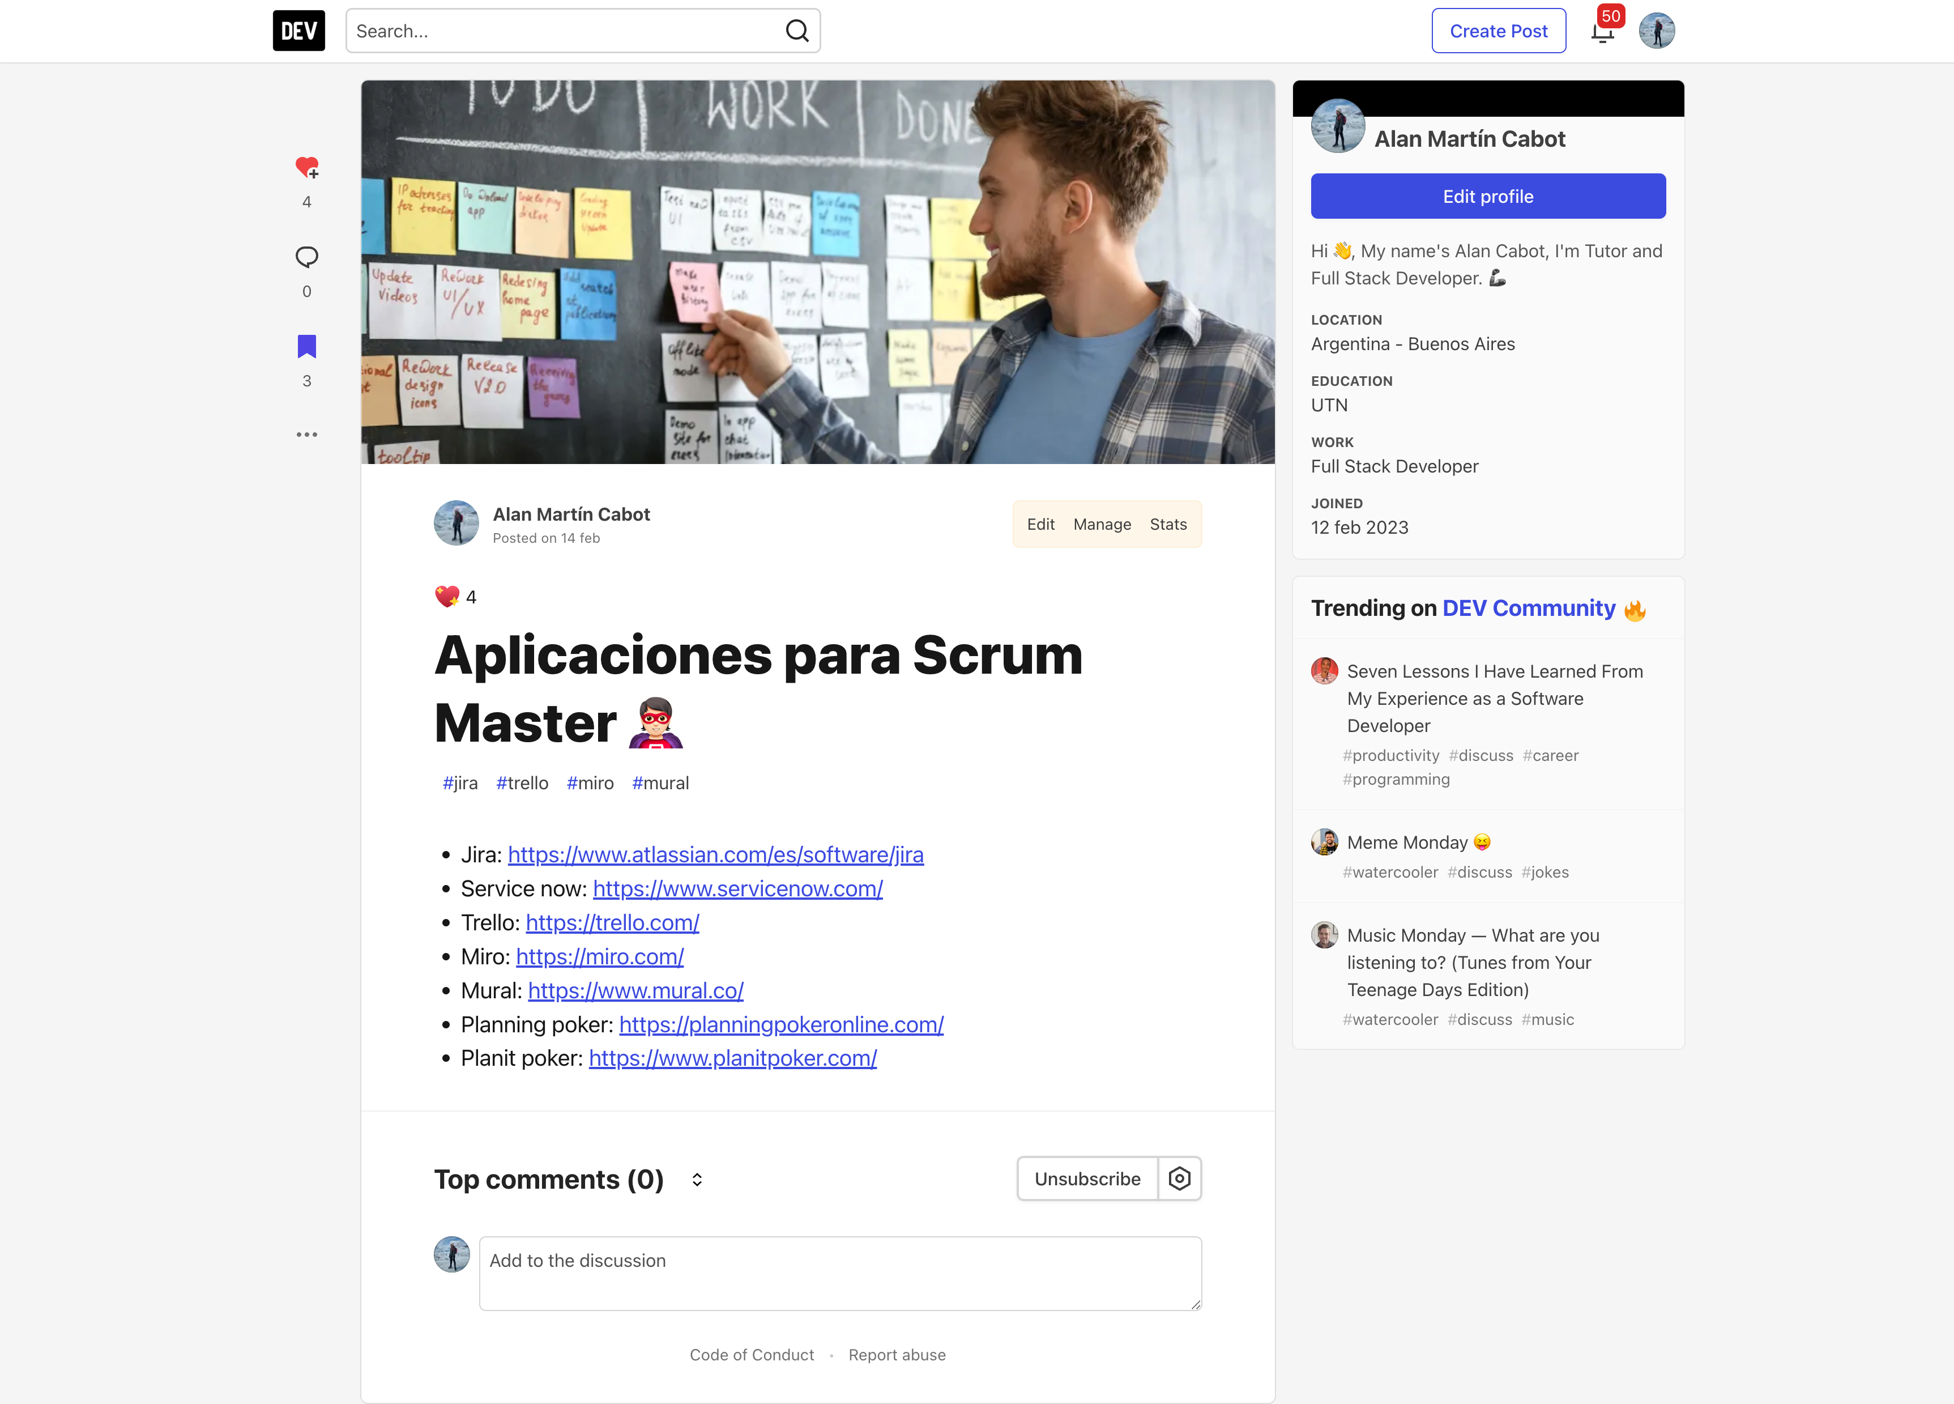This screenshot has height=1404, width=1954.
Task: Open the #jira tag
Action: click(x=460, y=782)
